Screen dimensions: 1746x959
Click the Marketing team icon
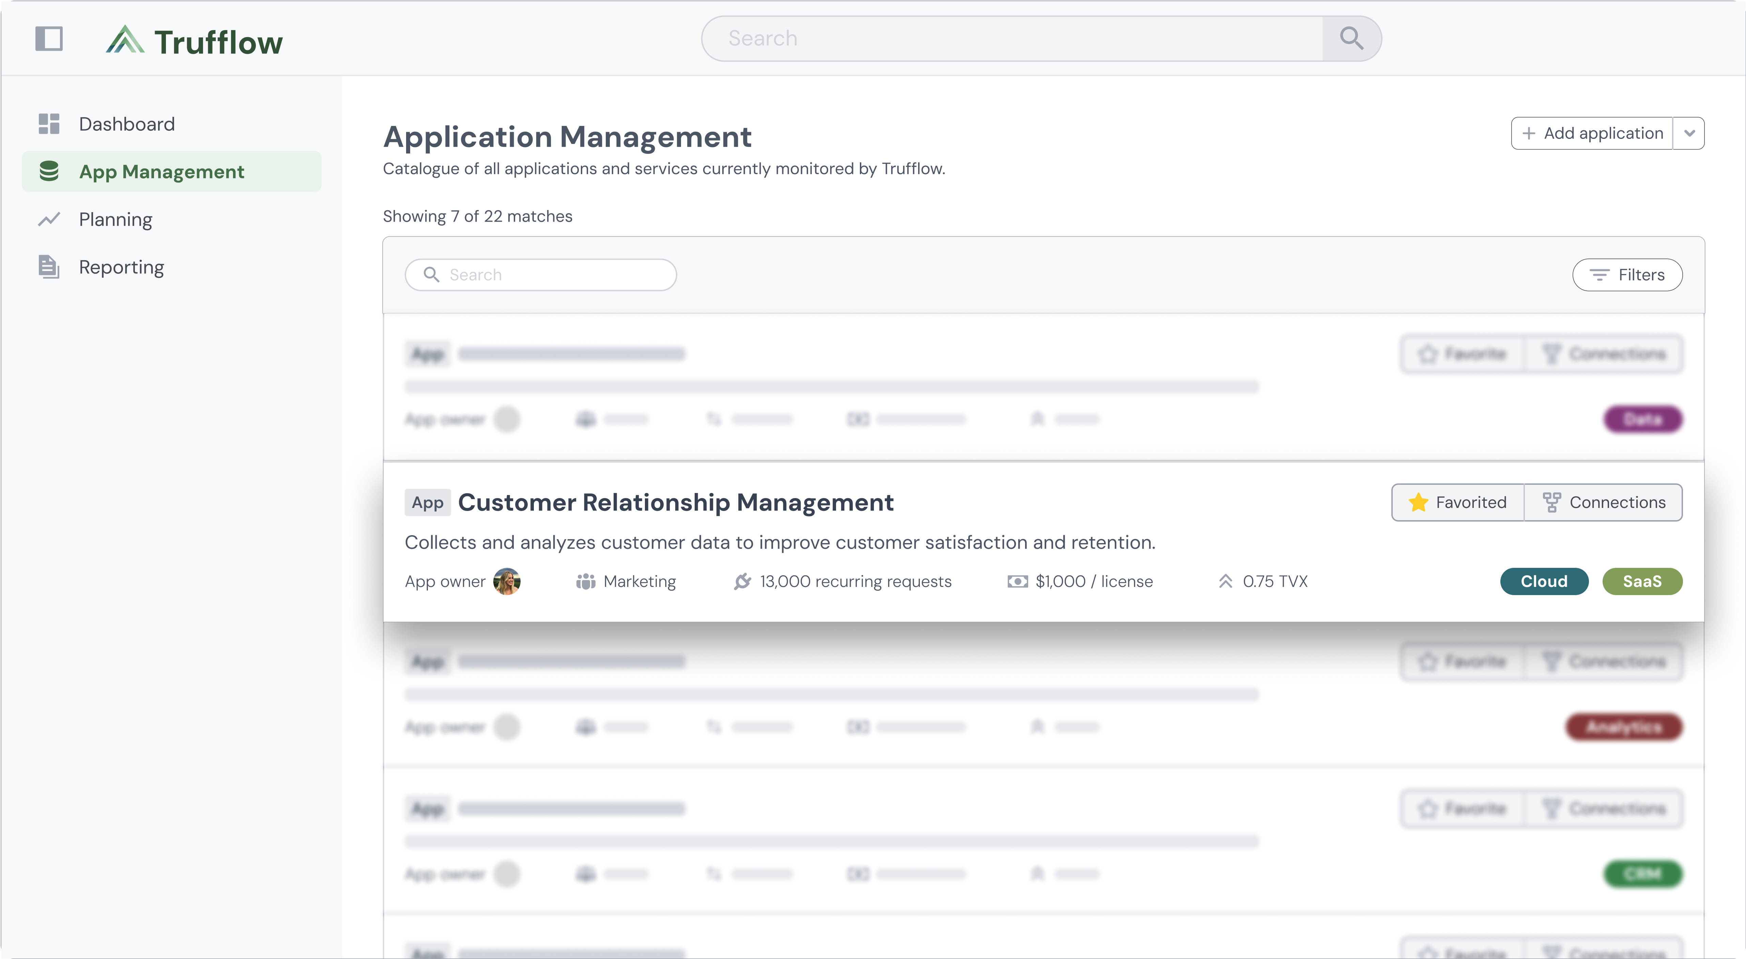[x=586, y=582]
